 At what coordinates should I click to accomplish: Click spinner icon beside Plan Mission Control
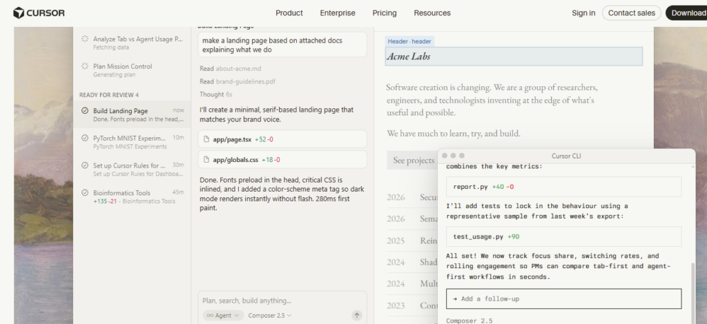click(85, 66)
